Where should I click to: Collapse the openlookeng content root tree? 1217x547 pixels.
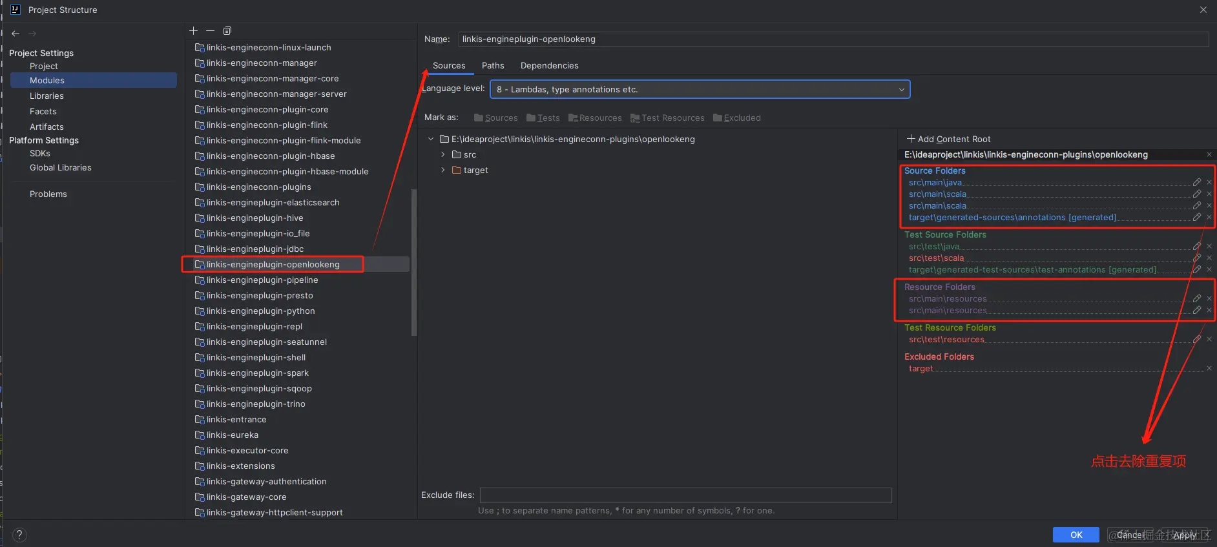click(x=431, y=139)
